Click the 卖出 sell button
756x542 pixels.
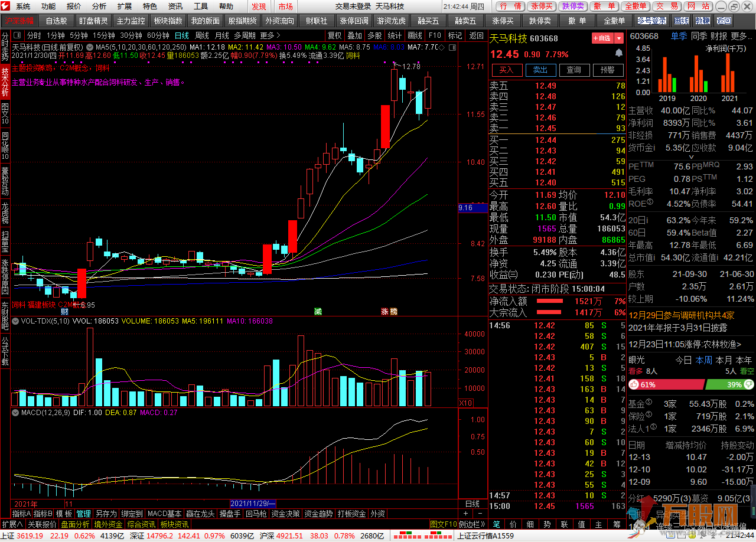pos(540,70)
